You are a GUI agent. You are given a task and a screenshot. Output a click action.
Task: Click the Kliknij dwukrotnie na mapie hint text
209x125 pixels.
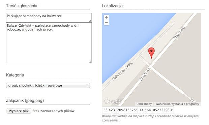click(150, 118)
